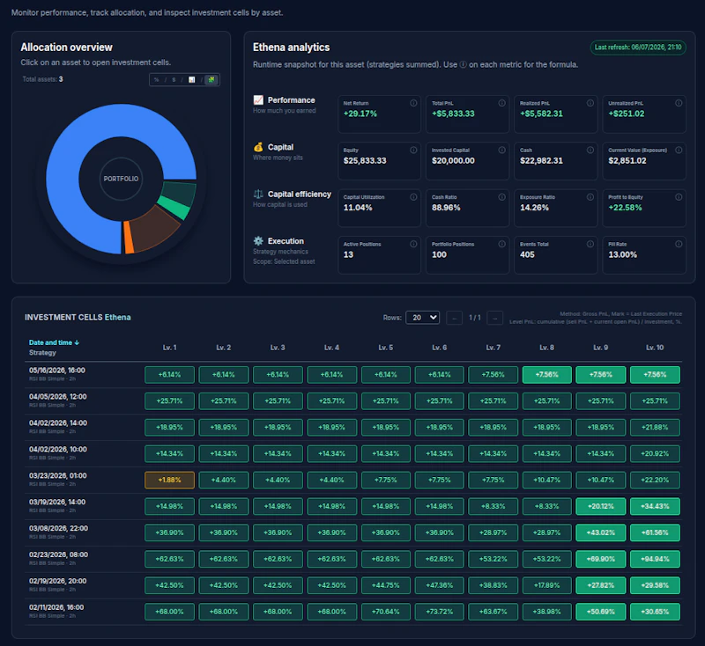Open info icon for Equity
Viewport: 705px width, 646px height.
pos(413,150)
